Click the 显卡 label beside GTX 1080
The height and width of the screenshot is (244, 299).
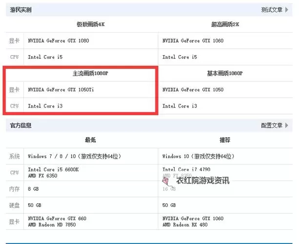15,41
